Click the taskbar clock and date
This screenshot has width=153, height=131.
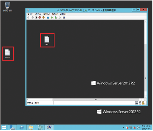coord(146,127)
